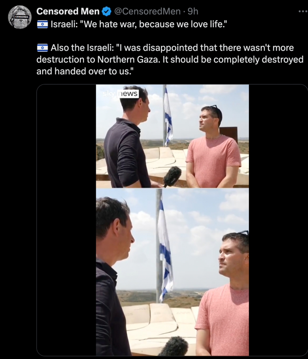Image resolution: width=308 pixels, height=359 pixels.
Task: Play the embedded Sky News video
Action: click(x=172, y=220)
